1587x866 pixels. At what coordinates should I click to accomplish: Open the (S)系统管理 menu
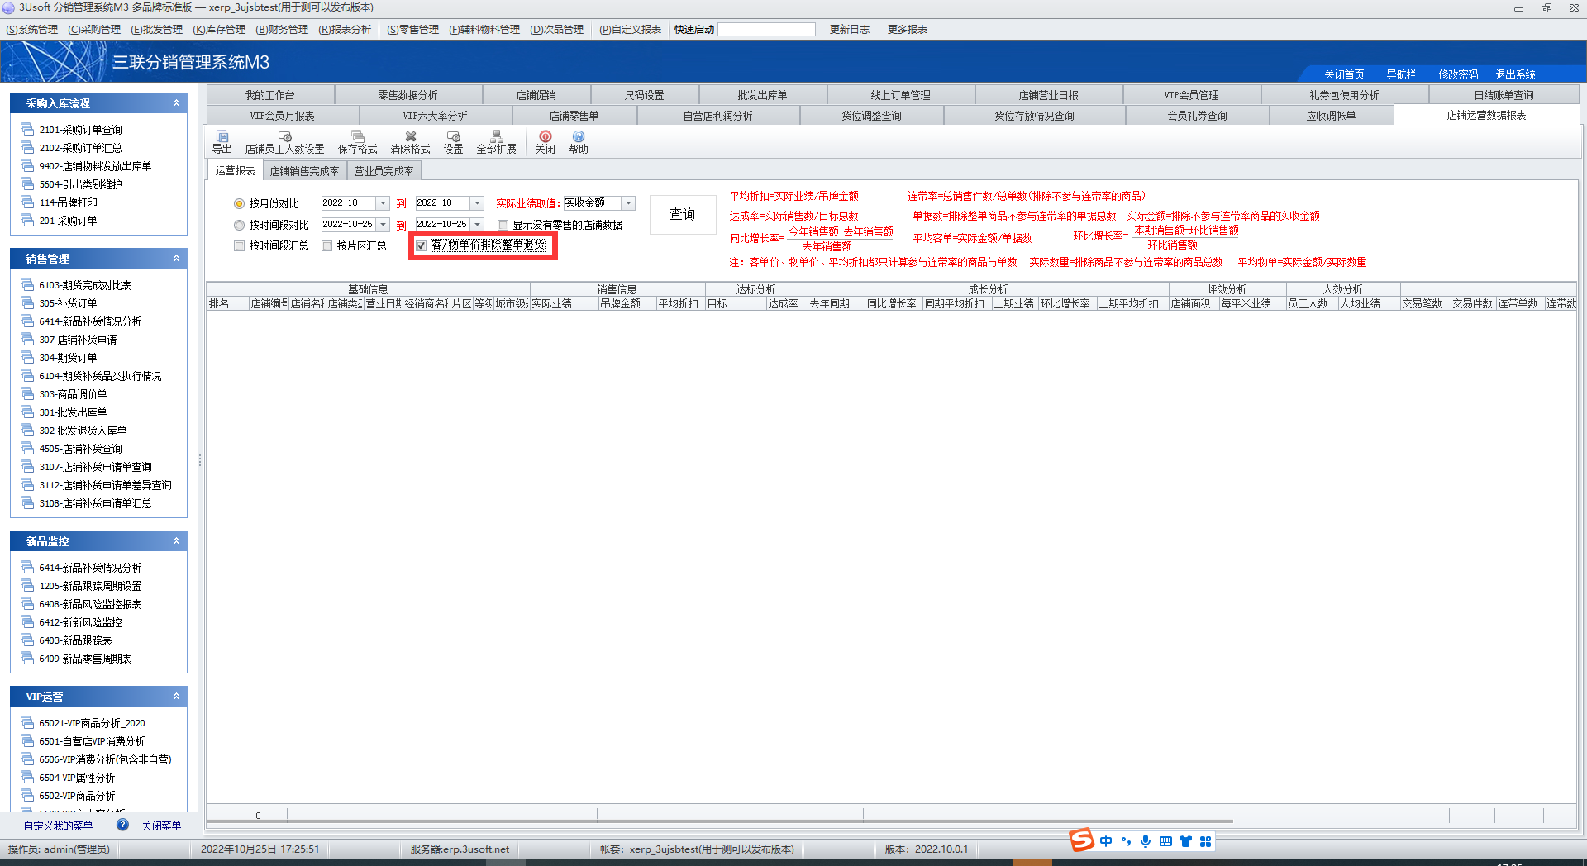point(31,30)
